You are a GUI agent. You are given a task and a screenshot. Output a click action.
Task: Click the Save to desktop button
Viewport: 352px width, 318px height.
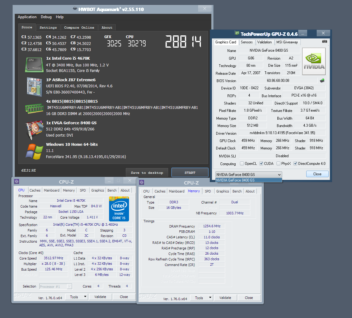click(x=147, y=173)
